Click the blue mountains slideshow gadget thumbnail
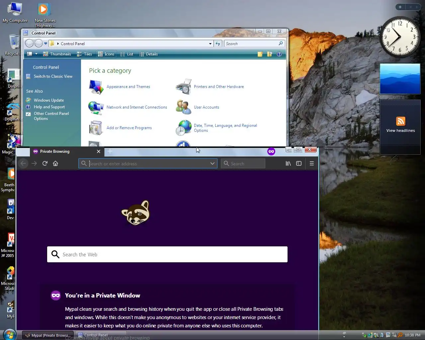Viewport: 425px width, 340px height. (x=400, y=79)
